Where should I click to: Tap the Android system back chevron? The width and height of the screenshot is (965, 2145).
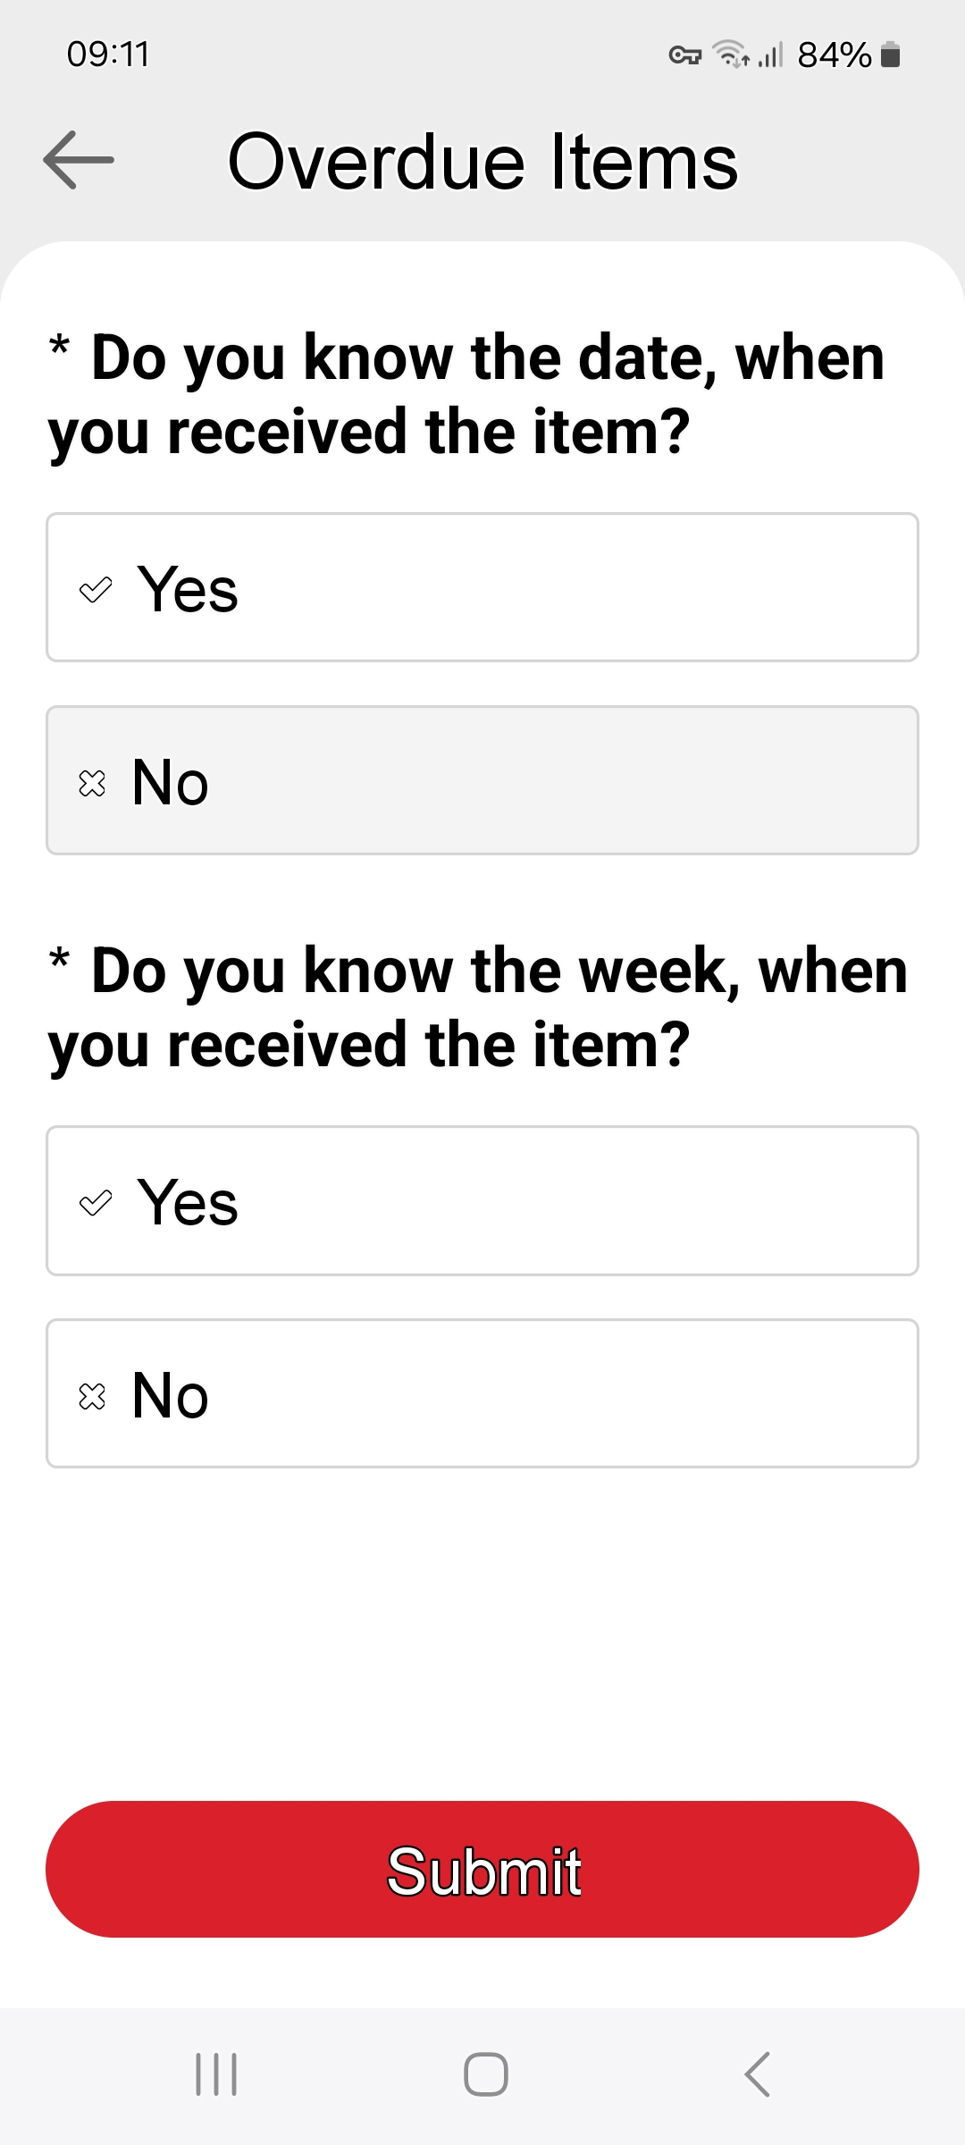pos(757,2074)
